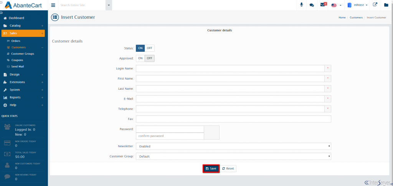
Task: Set Status to OFF
Action: coord(150,48)
